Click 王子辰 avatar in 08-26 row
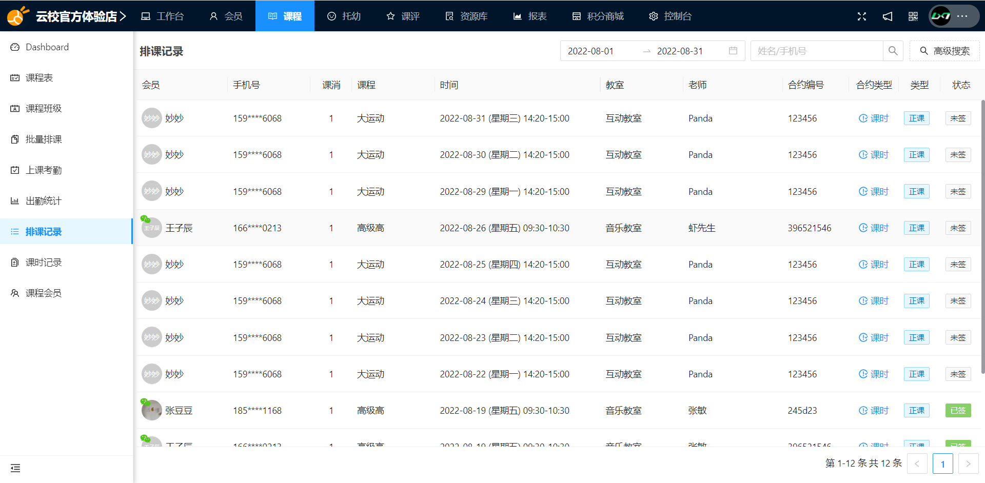 [152, 228]
